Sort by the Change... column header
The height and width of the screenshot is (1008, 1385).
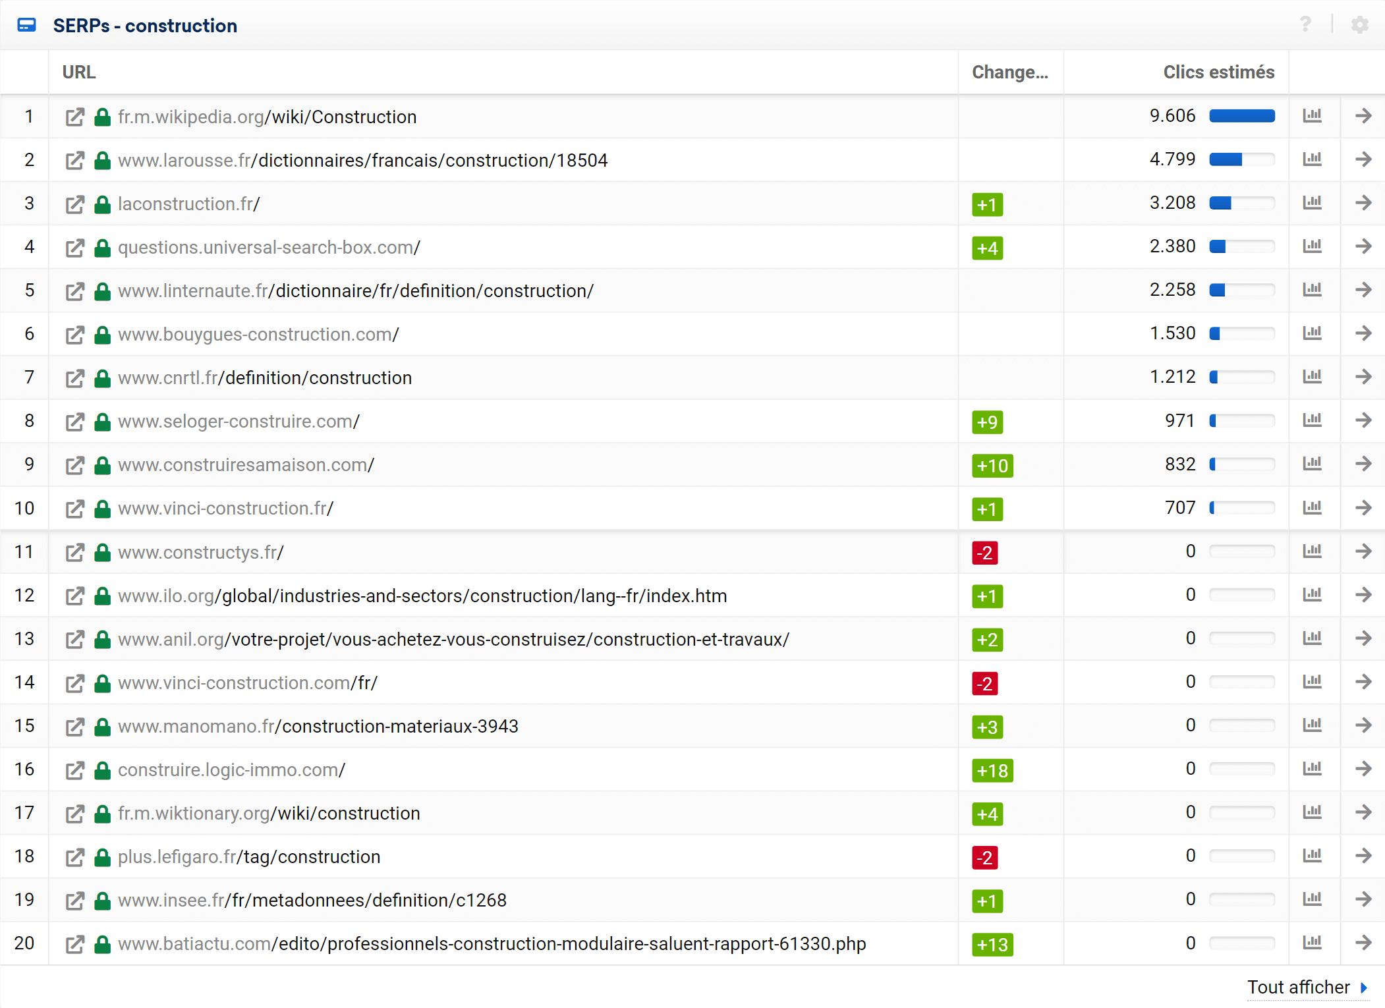[1010, 72]
